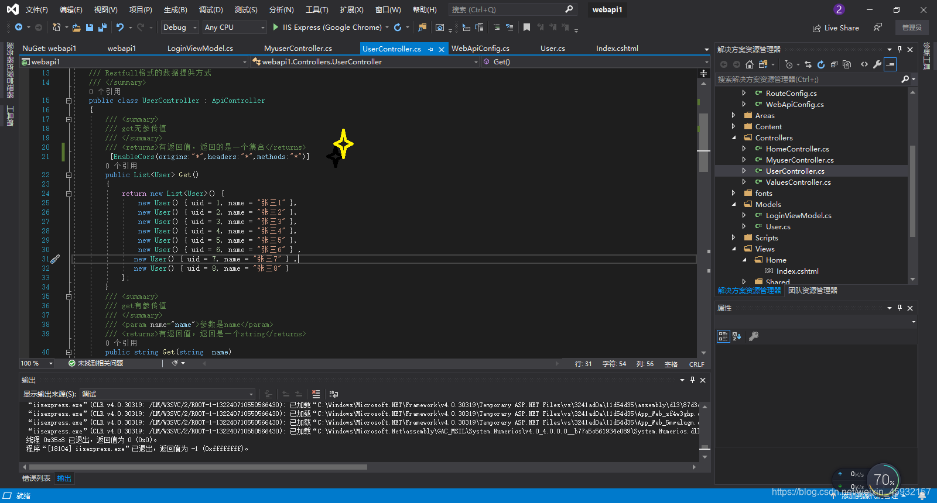Viewport: 937px width, 503px height.
Task: Open the 调试(D) menu
Action: (211, 10)
